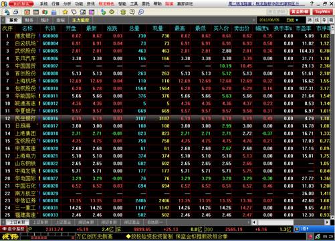
Task: Click the price tag icon in toolbar
Action: coord(74,12)
